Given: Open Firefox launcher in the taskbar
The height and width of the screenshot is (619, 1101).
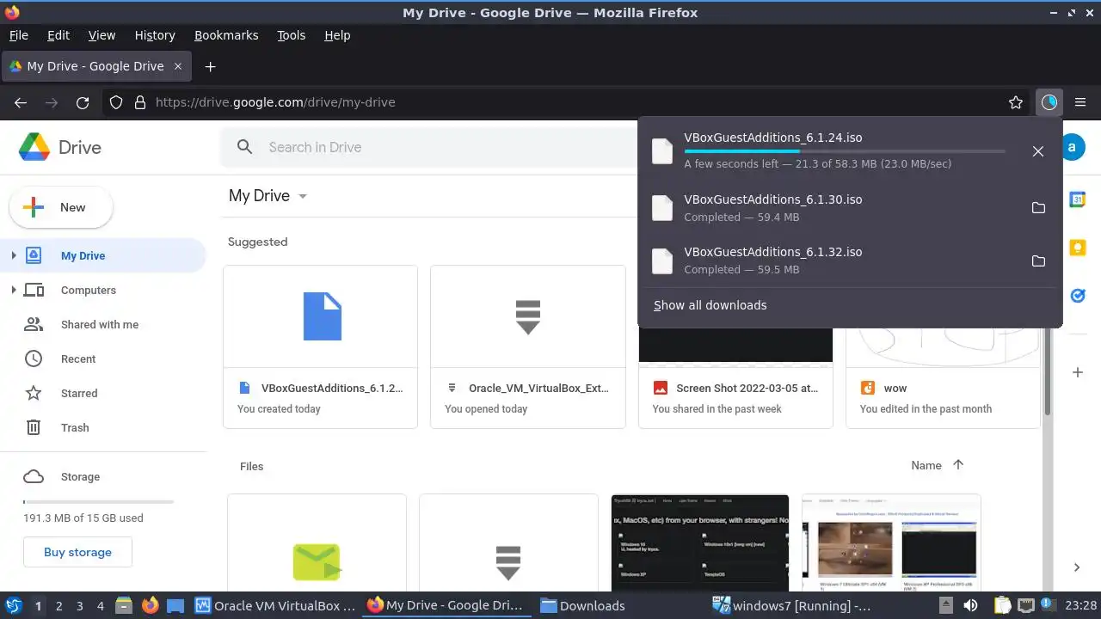Looking at the screenshot, I should click(150, 605).
